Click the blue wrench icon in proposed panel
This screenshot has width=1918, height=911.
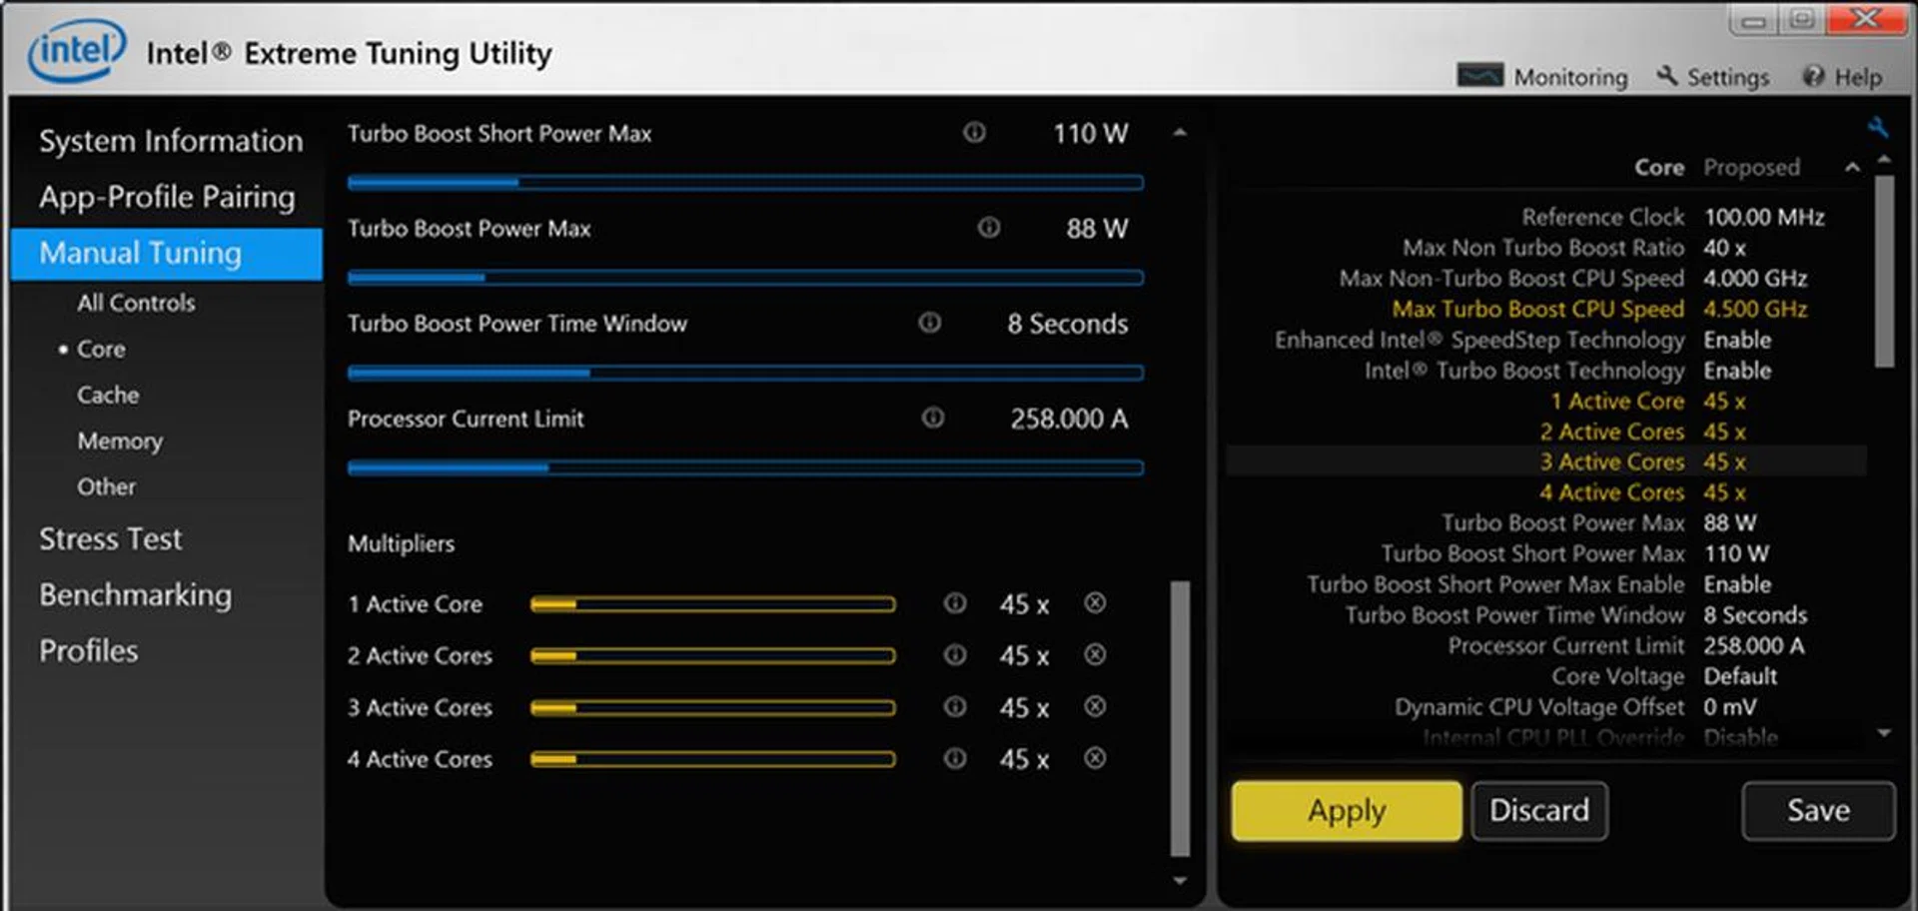(x=1877, y=128)
